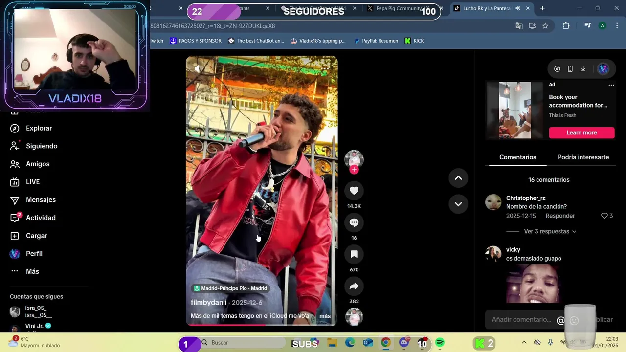Screen dimensions: 626x352
Task: Follow creator with the red plus badge
Action: tap(354, 170)
